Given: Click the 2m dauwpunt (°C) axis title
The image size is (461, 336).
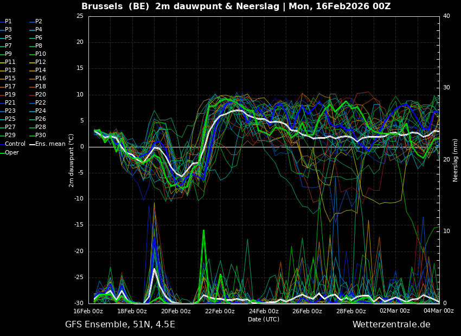Looking at the screenshot, I should click(x=71, y=160).
